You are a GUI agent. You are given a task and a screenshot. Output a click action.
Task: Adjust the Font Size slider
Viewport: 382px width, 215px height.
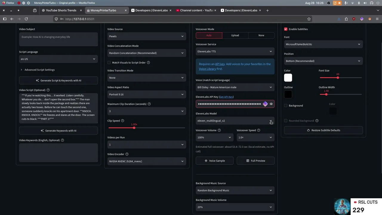pos(338,78)
